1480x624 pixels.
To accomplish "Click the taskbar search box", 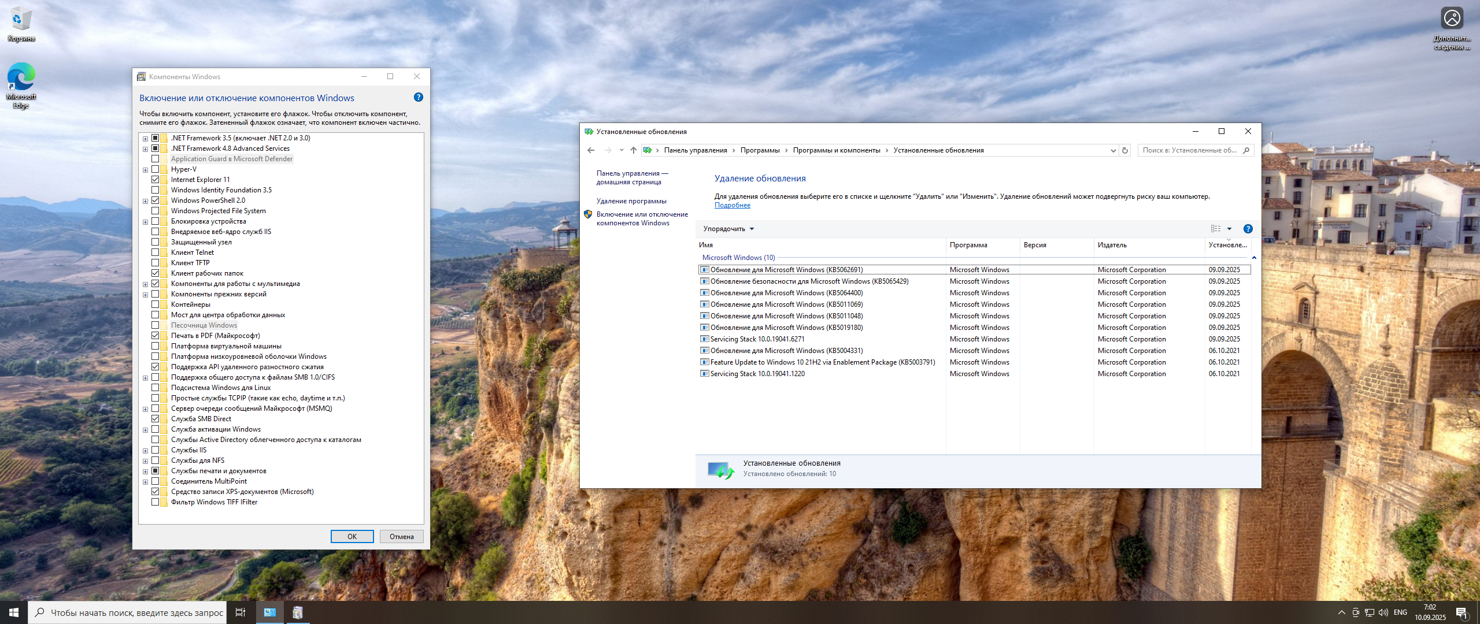I will (x=127, y=612).
